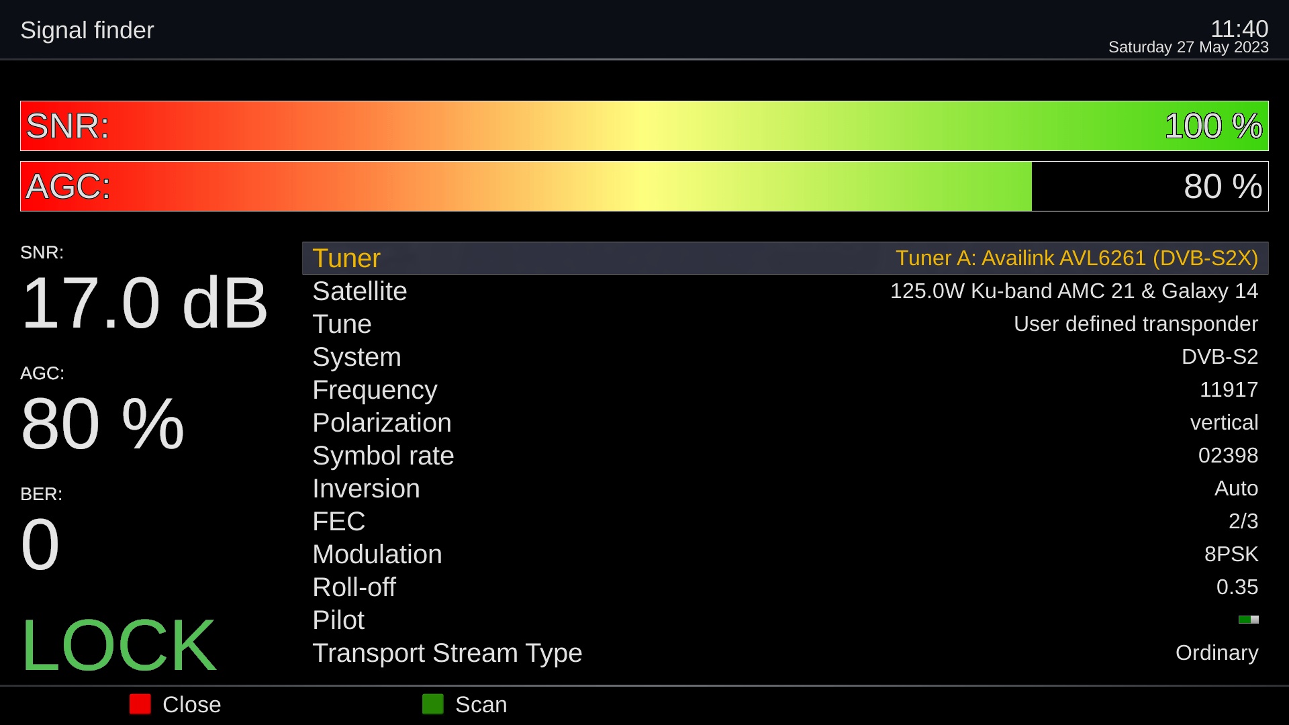Click the green Scan button icon
1289x725 pixels.
pos(433,704)
